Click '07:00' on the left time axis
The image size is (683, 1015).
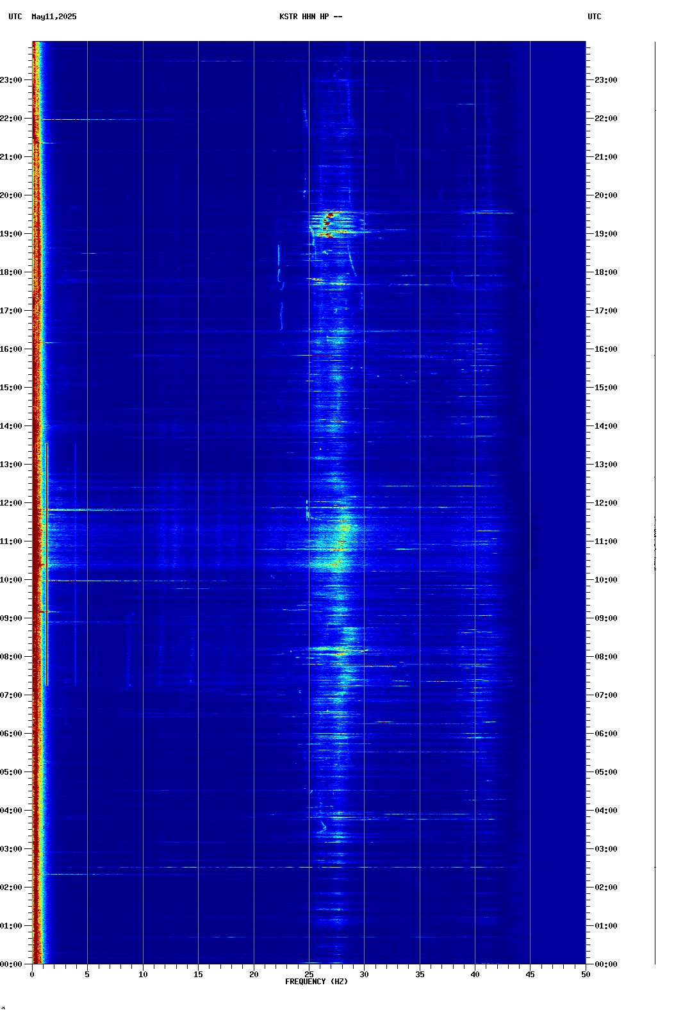[11, 695]
